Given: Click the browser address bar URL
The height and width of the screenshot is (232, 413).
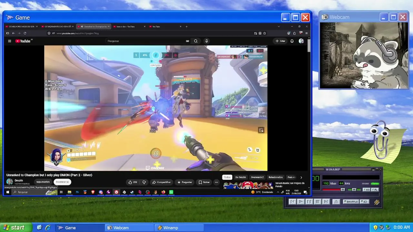Looking at the screenshot, I should [x=77, y=33].
